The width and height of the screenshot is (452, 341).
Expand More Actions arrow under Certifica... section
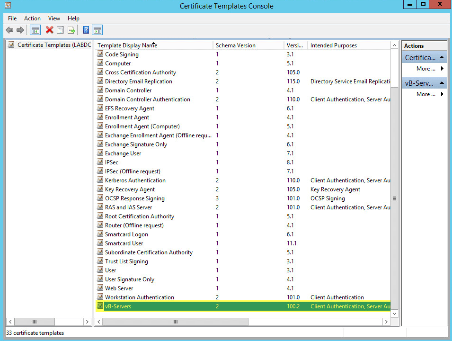442,69
